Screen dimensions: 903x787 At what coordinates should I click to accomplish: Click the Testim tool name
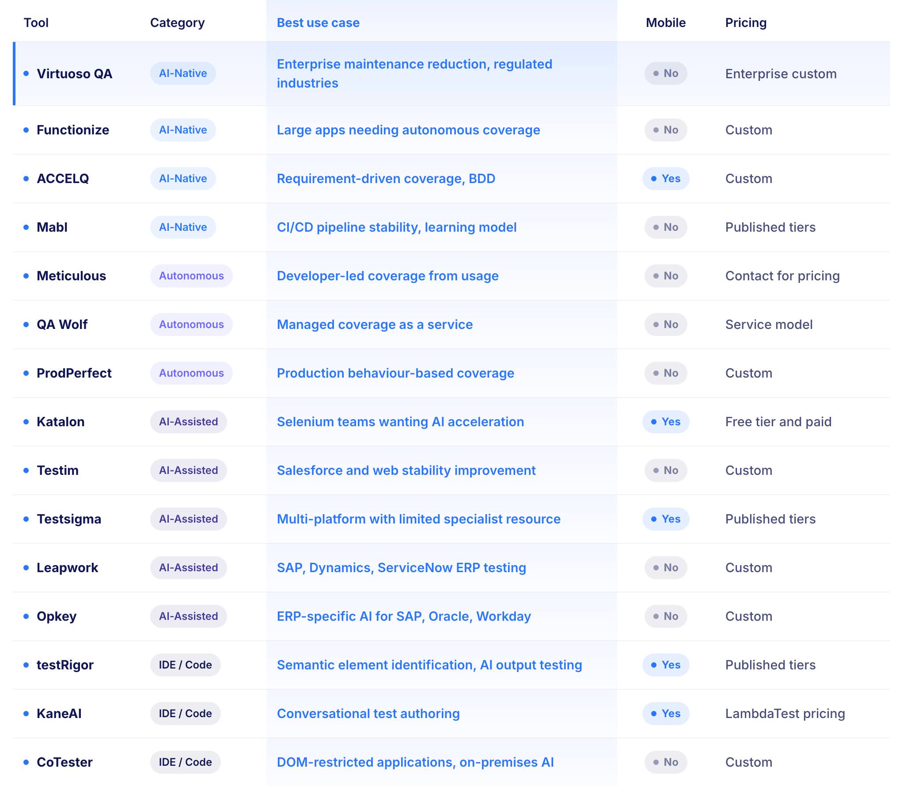pos(57,470)
